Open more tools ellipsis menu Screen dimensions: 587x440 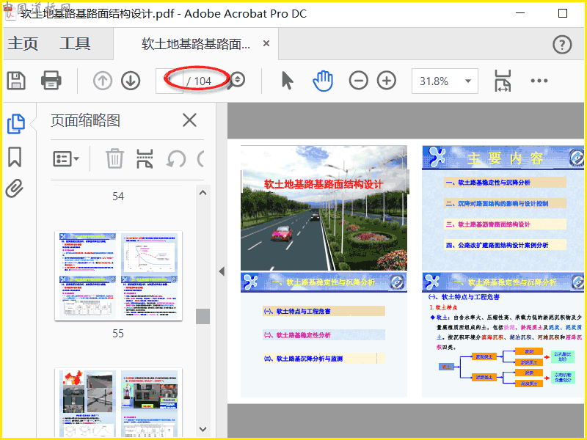click(x=539, y=81)
